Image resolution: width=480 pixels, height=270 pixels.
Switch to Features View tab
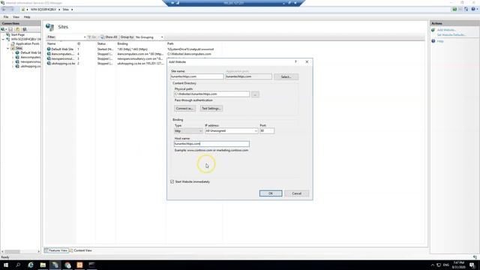tap(56, 250)
